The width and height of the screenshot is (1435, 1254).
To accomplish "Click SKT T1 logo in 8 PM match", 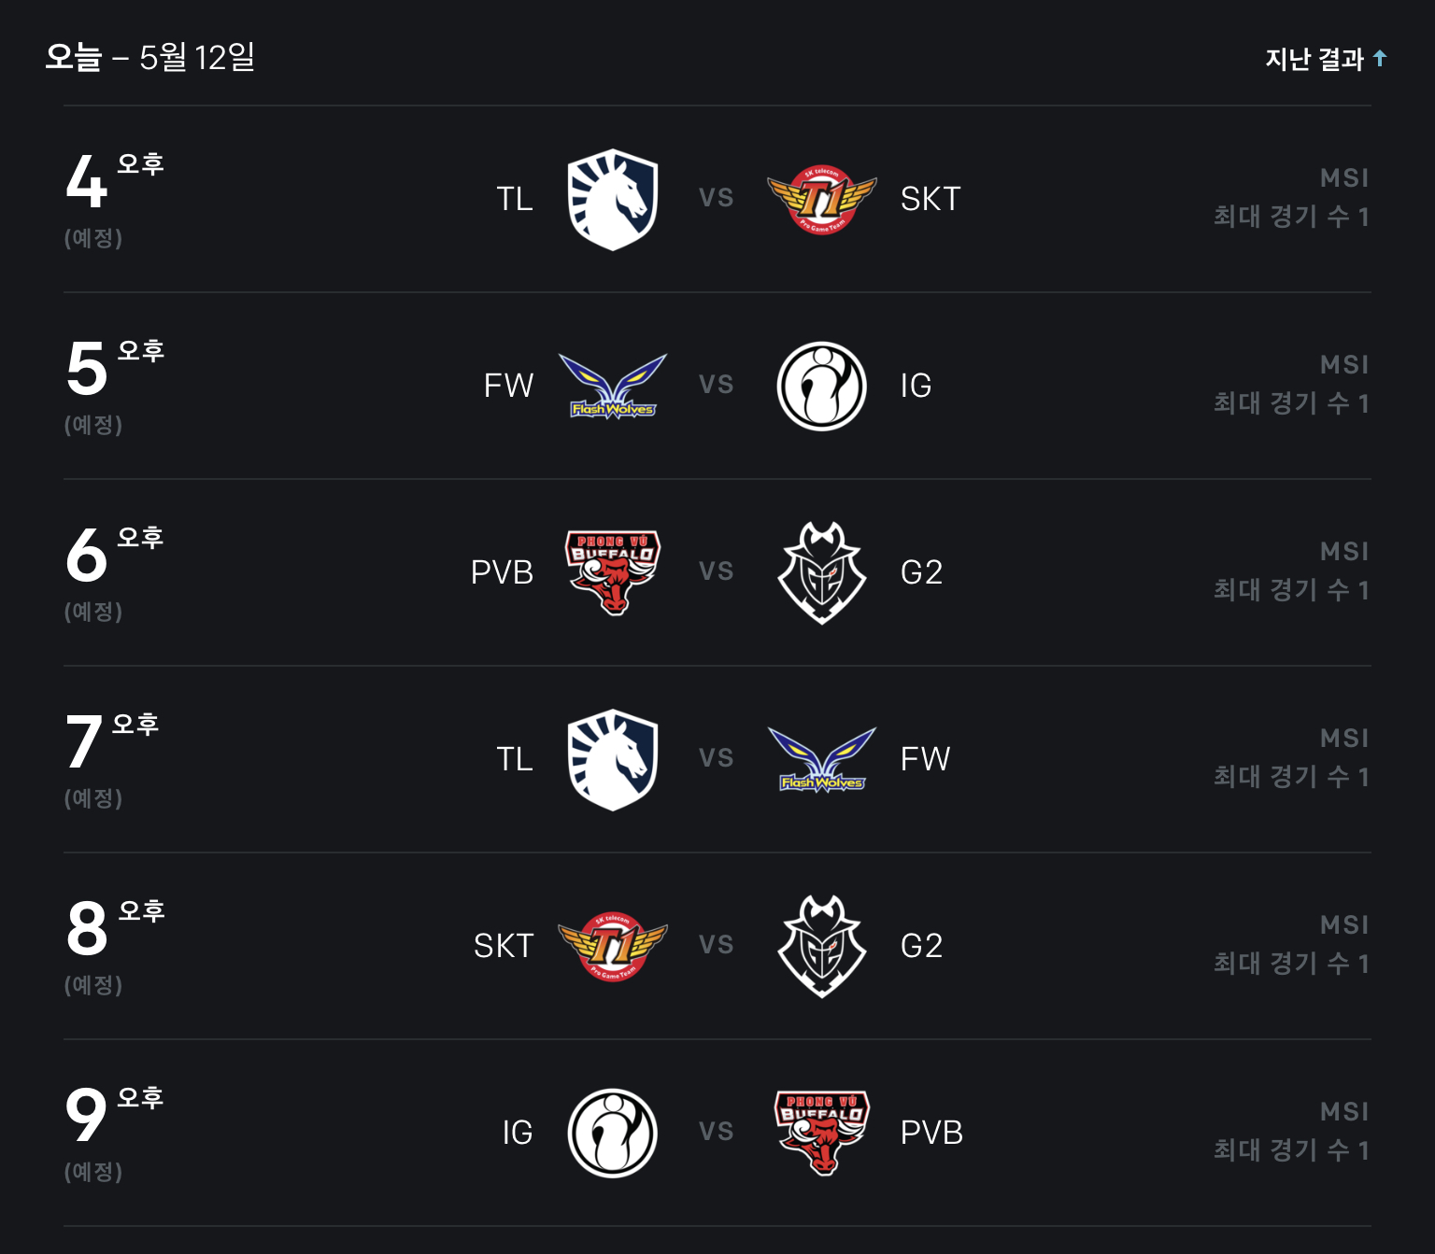I will [613, 946].
